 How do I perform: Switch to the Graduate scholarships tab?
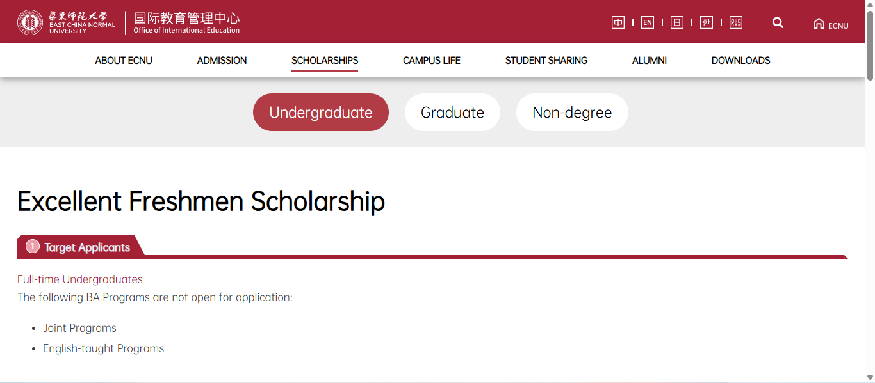pos(452,112)
